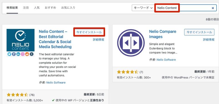Click the Facebook icon under the Nelio Content logo
The image size is (219, 104).
pyautogui.click(x=14, y=54)
